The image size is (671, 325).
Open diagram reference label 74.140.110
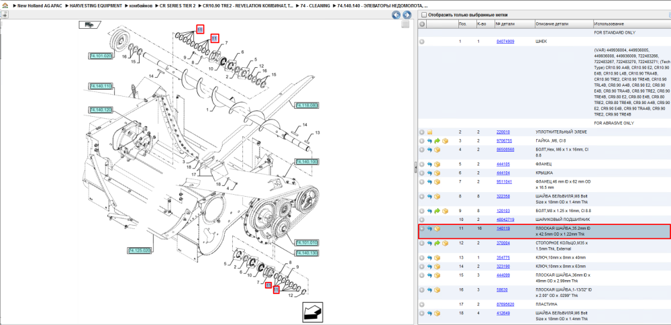click(101, 86)
